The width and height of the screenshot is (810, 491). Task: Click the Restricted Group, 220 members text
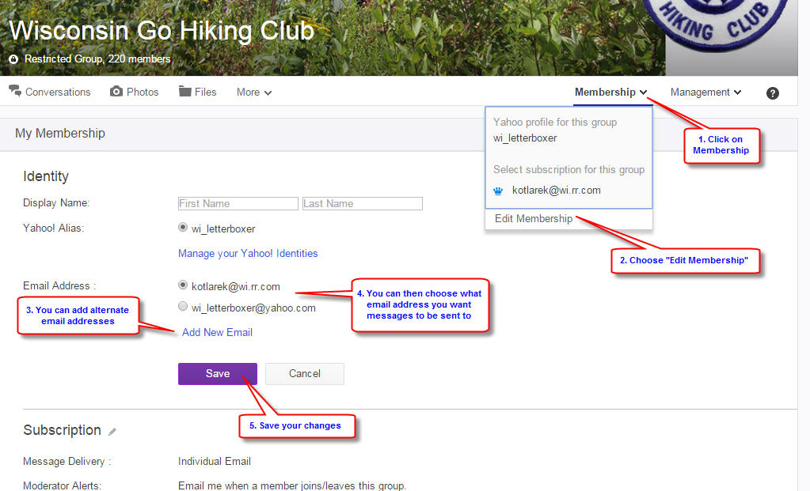[x=97, y=59]
